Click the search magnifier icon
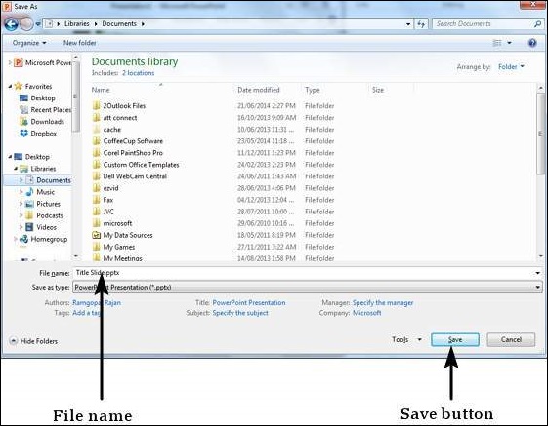 pos(537,24)
